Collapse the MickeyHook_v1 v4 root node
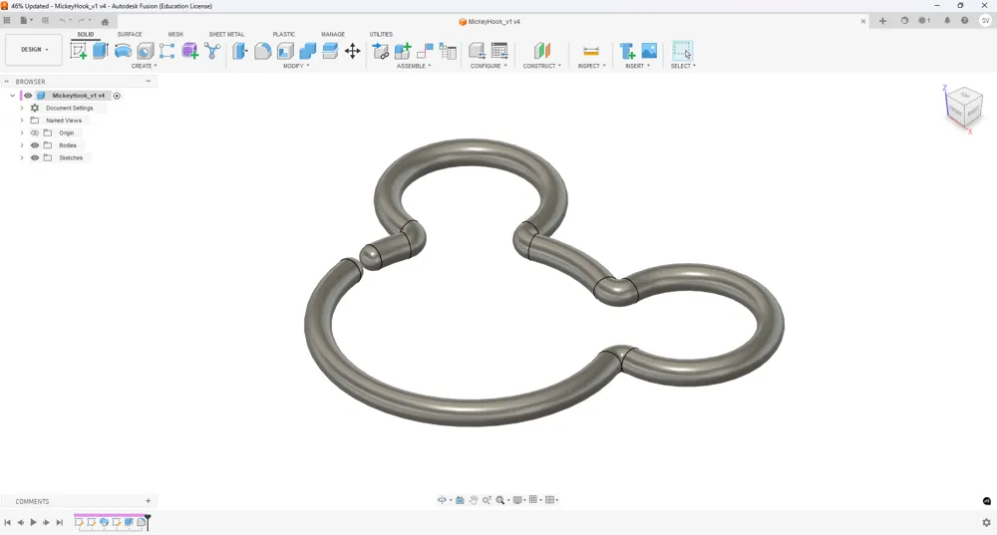The image size is (997, 535). pos(12,96)
